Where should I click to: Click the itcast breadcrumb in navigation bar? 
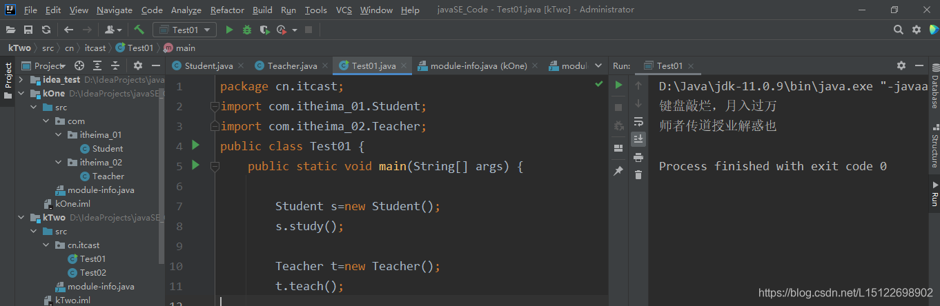(x=95, y=48)
